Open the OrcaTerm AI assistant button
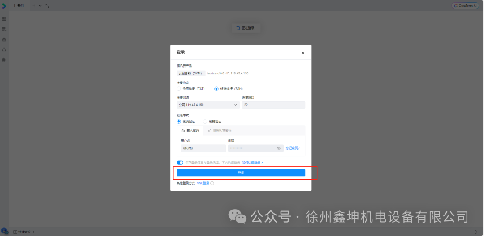Screen dimensions: 484x236 465,6
